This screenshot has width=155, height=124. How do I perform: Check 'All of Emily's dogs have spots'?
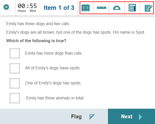point(15,68)
